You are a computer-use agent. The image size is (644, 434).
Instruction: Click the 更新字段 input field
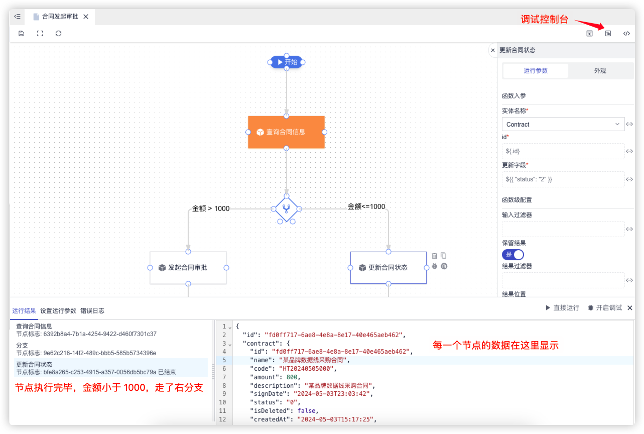click(563, 179)
